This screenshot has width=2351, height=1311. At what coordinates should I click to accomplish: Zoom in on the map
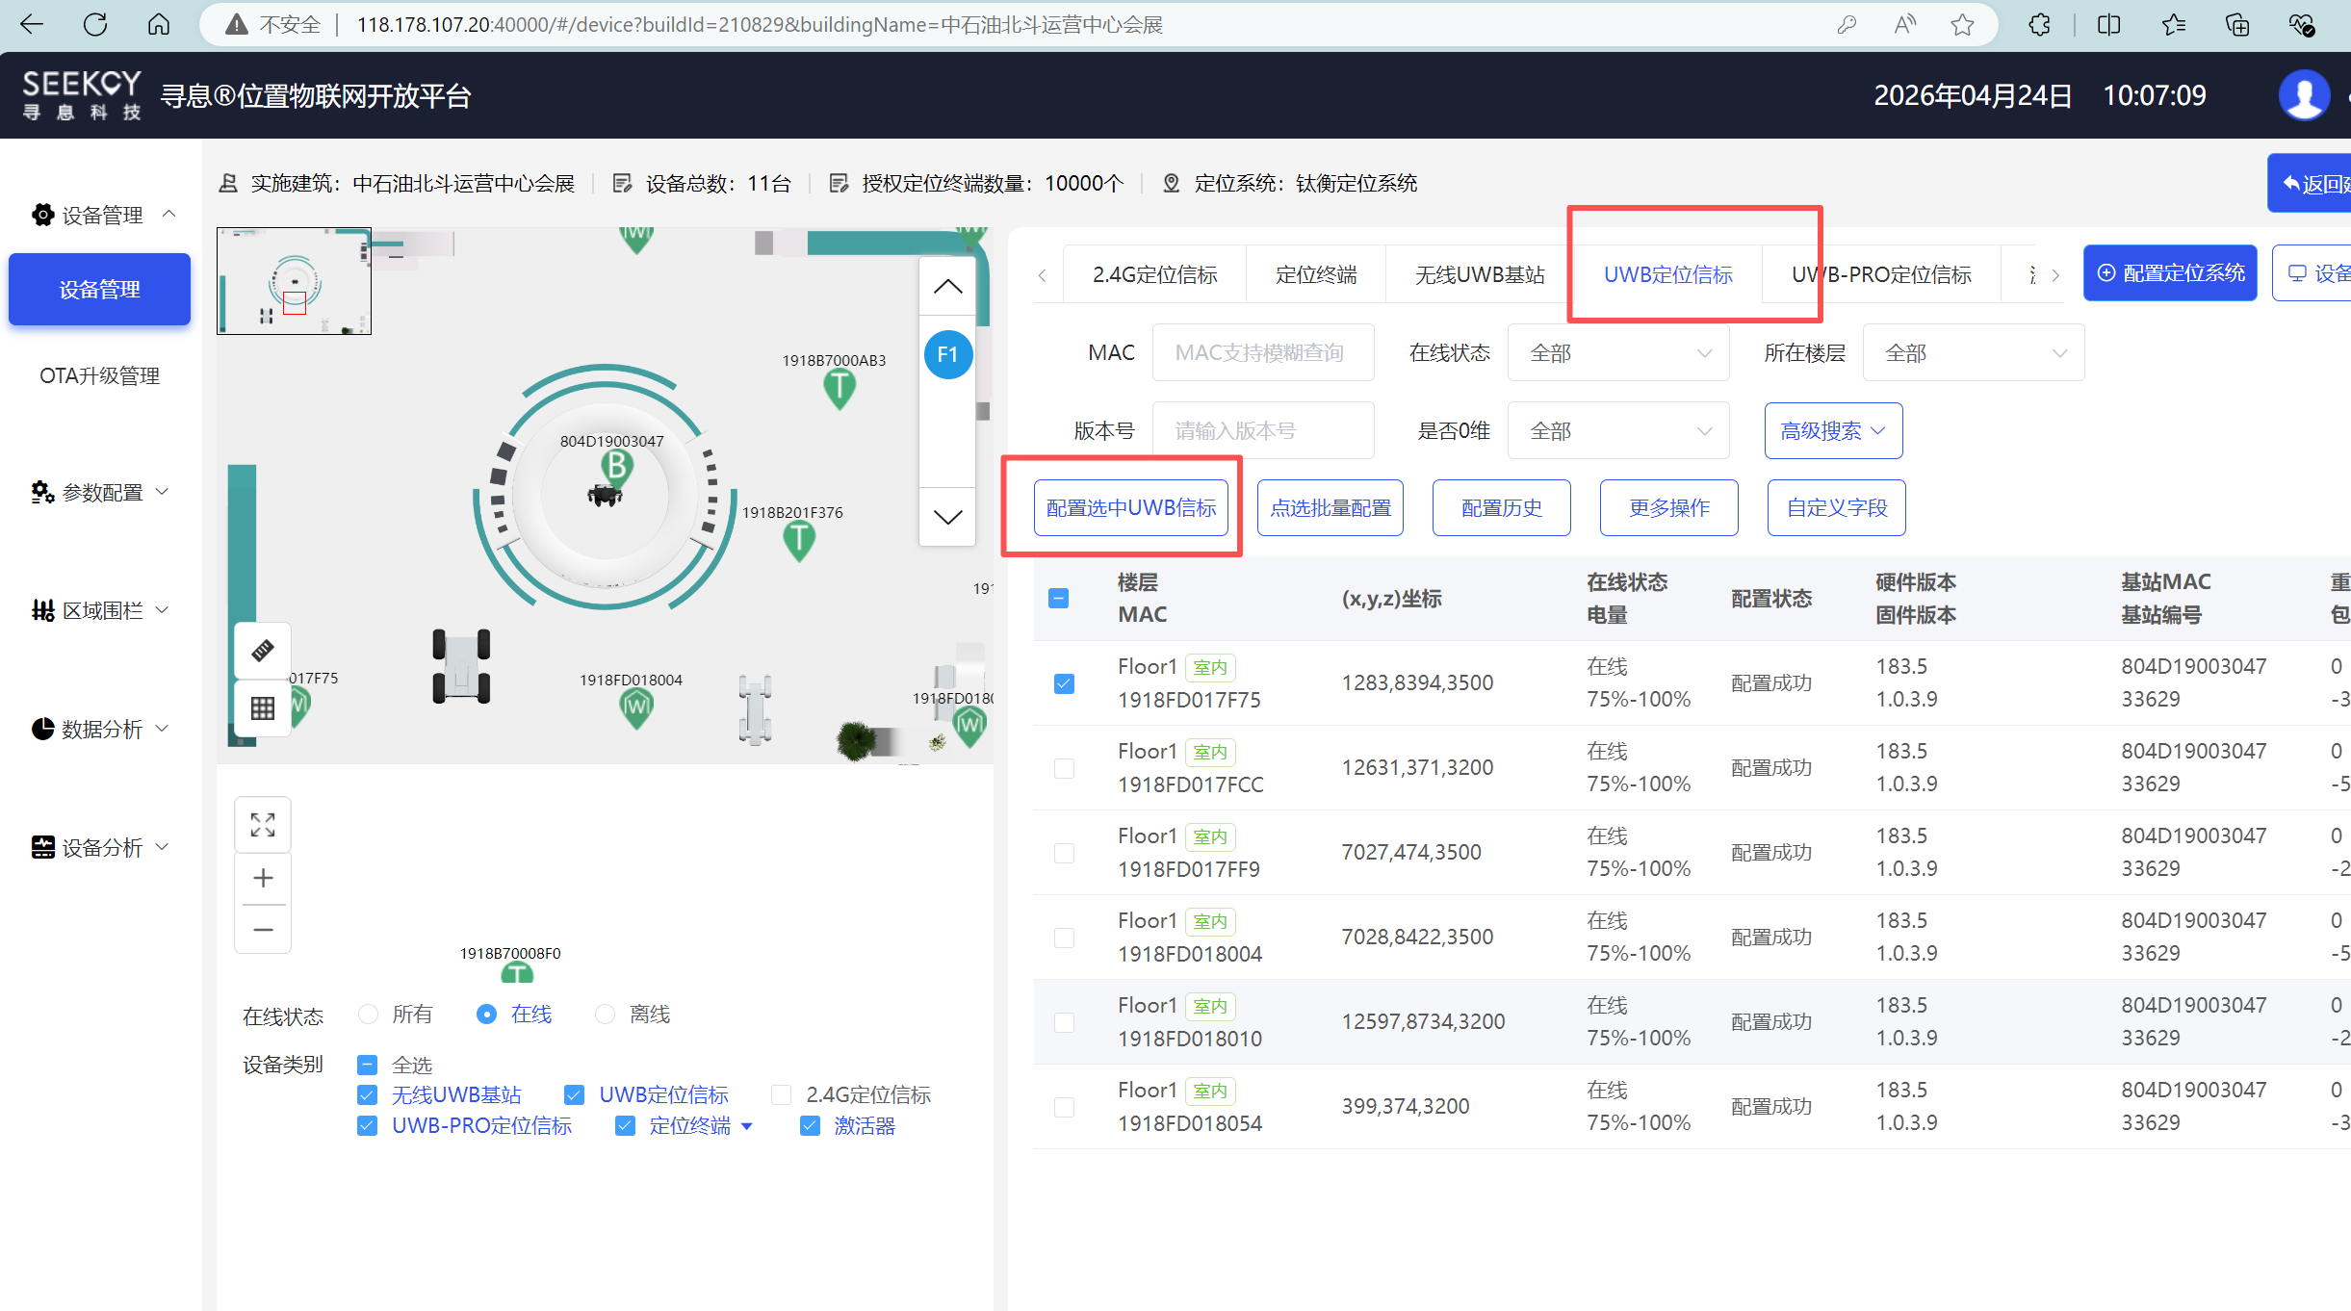(263, 878)
